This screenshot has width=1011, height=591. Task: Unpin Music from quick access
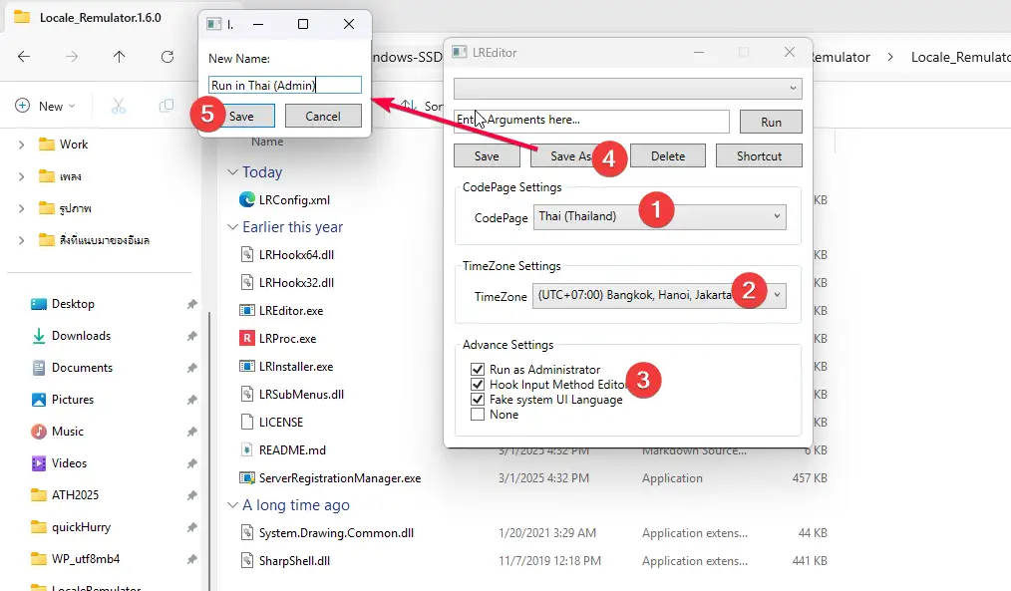(x=192, y=432)
